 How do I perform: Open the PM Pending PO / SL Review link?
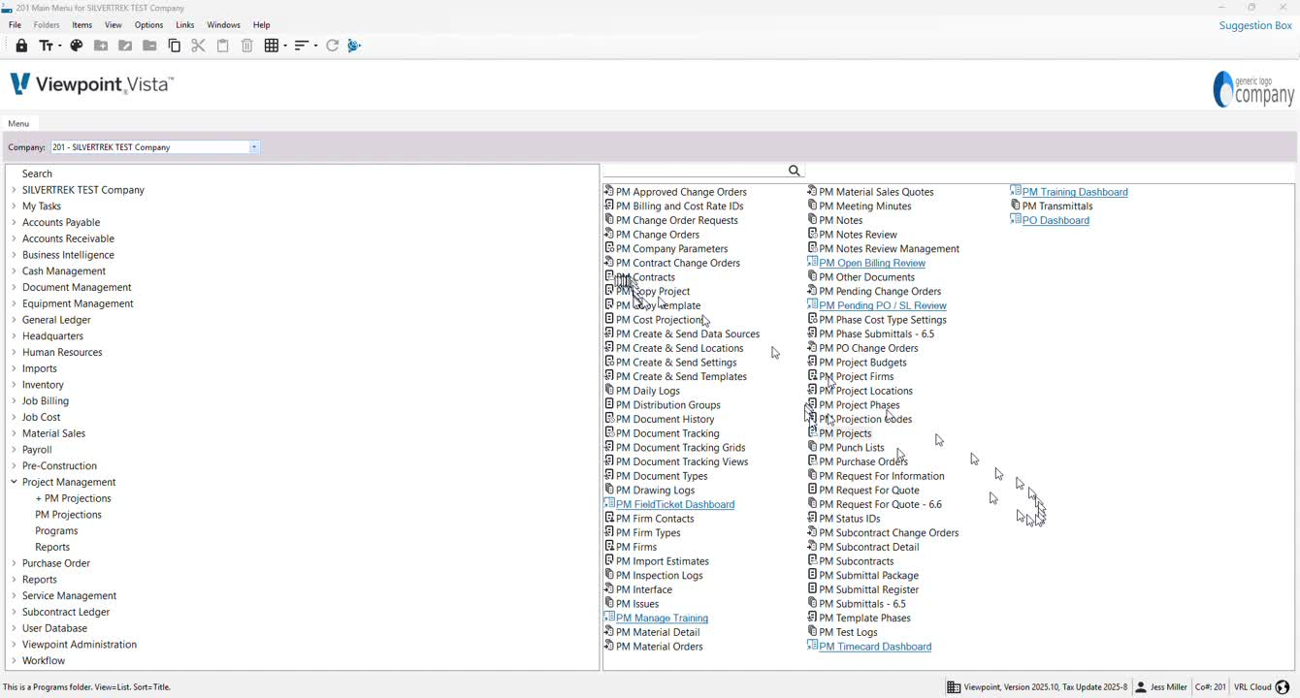pos(883,305)
